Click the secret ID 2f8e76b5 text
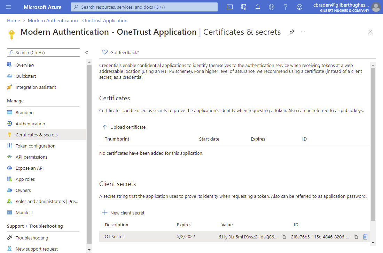383x253 pixels. (x=320, y=237)
